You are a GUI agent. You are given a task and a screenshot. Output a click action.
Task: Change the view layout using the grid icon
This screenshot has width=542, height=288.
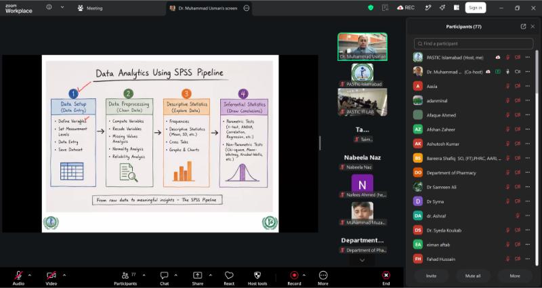click(x=456, y=7)
